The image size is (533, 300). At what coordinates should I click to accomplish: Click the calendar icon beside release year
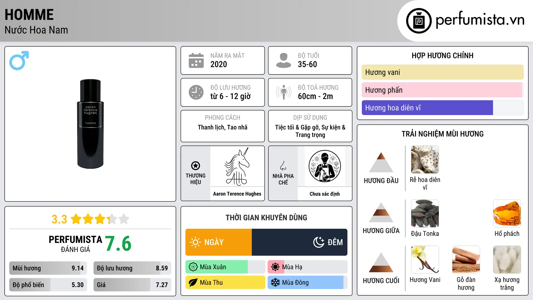[196, 60]
